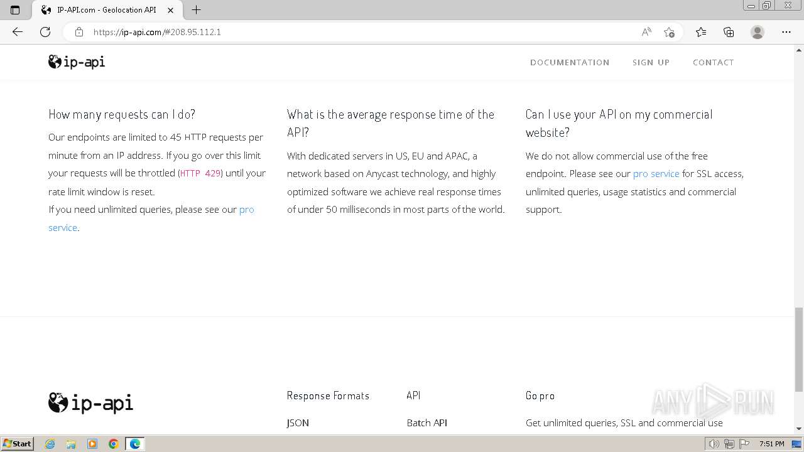804x452 pixels.
Task: Open the media player taskbar icon
Action: click(92, 444)
